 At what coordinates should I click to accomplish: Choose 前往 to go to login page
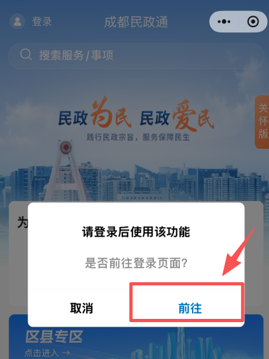click(190, 308)
